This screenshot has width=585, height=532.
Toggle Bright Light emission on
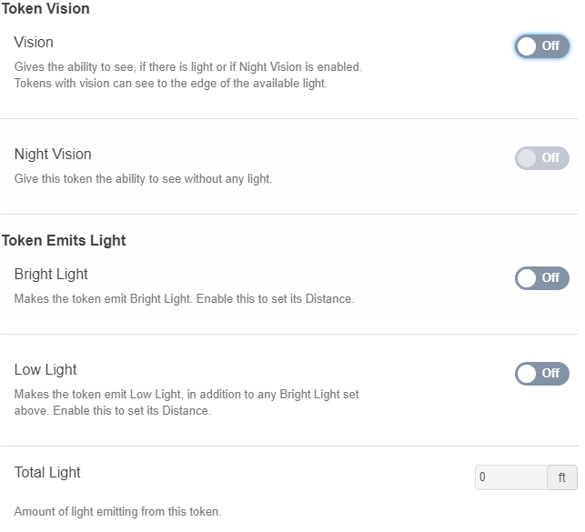(x=541, y=278)
